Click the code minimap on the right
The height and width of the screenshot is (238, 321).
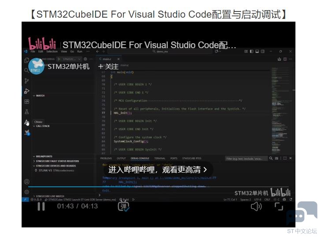280,111
